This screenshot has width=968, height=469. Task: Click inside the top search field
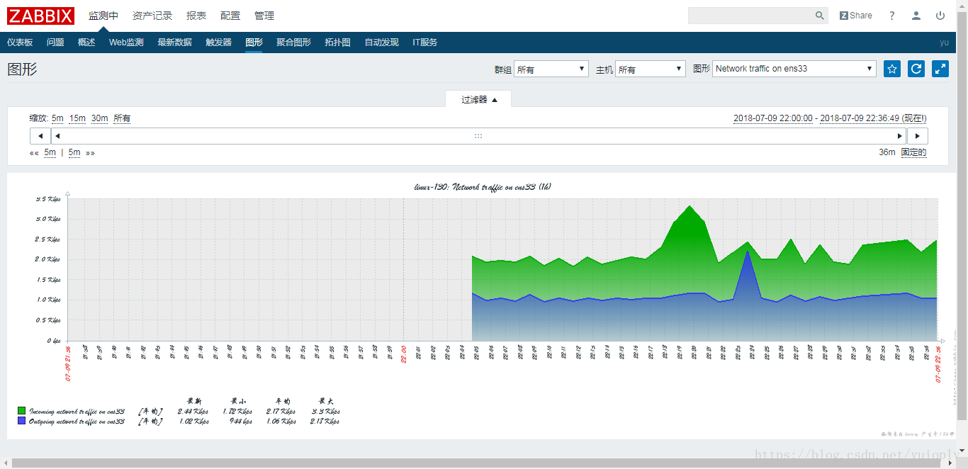click(750, 16)
